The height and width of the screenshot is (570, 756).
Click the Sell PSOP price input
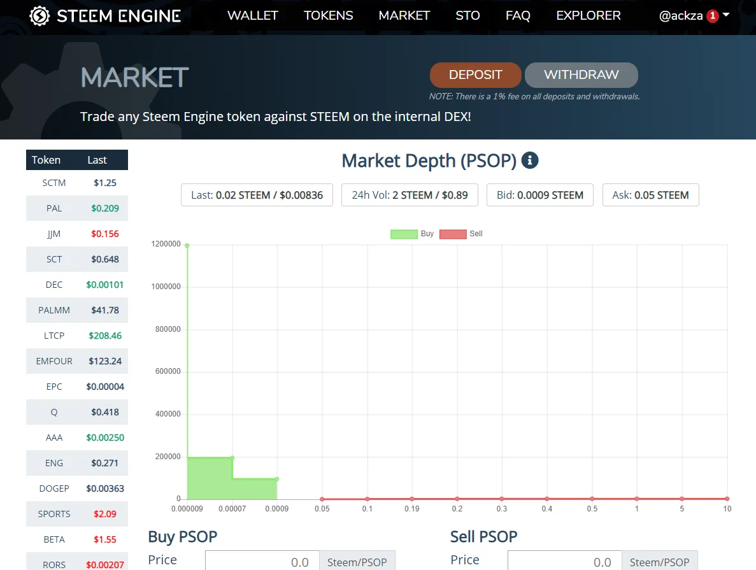(564, 561)
